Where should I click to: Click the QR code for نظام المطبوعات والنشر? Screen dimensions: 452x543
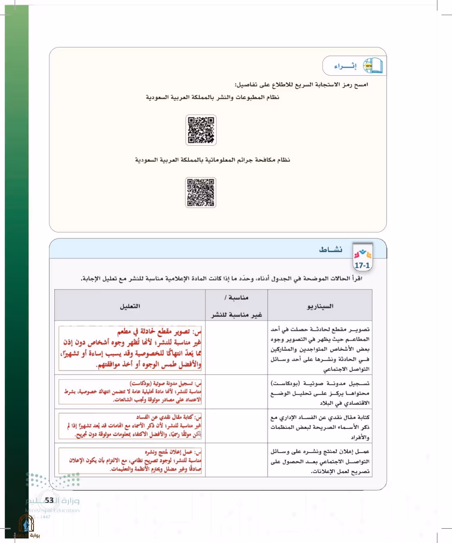[x=201, y=130]
